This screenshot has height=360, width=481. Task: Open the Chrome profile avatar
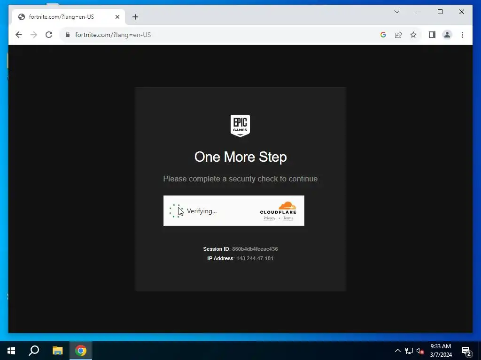click(447, 35)
